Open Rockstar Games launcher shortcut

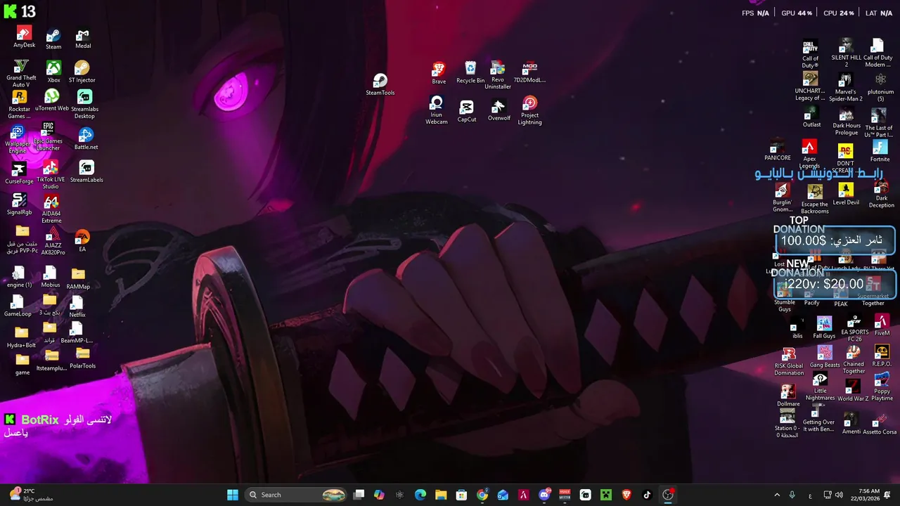[x=20, y=105]
